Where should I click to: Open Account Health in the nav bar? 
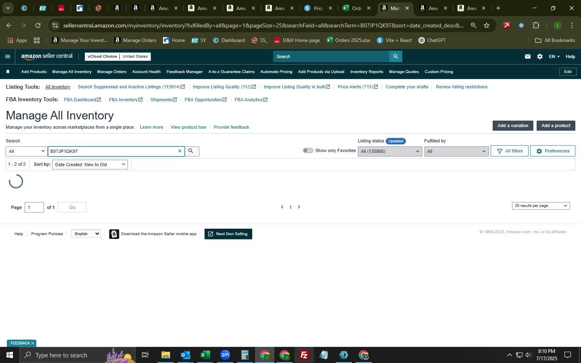[x=146, y=72]
